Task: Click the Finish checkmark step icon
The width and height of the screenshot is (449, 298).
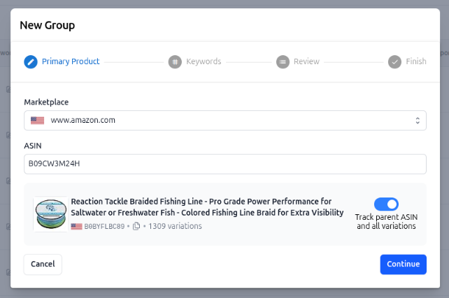Action: [394, 61]
